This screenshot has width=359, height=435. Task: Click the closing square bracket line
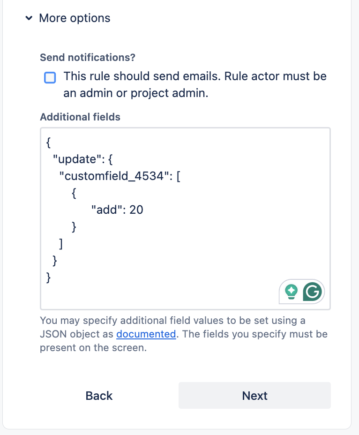(61, 244)
